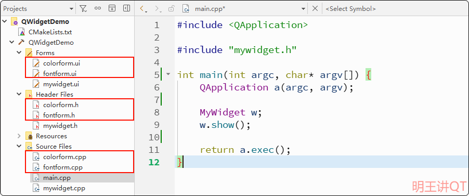Collapse the QWidgetDemo target node
Viewport: 469px width, 196px height.
click(11, 43)
